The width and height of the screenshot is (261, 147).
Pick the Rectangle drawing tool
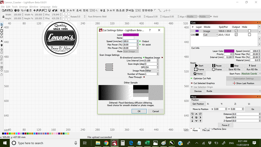click(x=2, y=31)
